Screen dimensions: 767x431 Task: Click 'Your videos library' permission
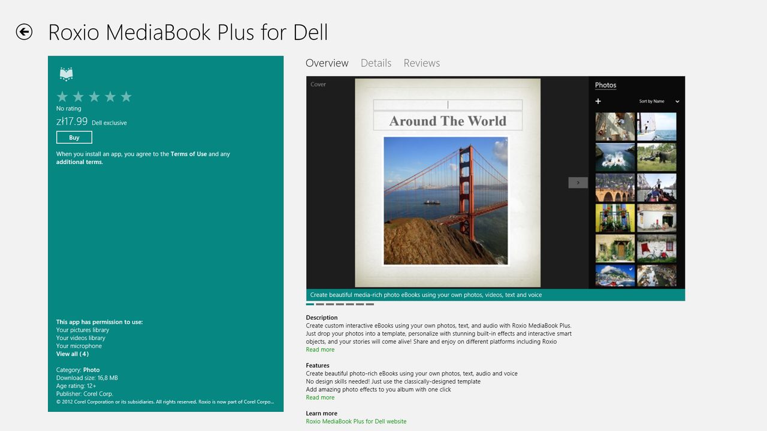[x=81, y=338]
